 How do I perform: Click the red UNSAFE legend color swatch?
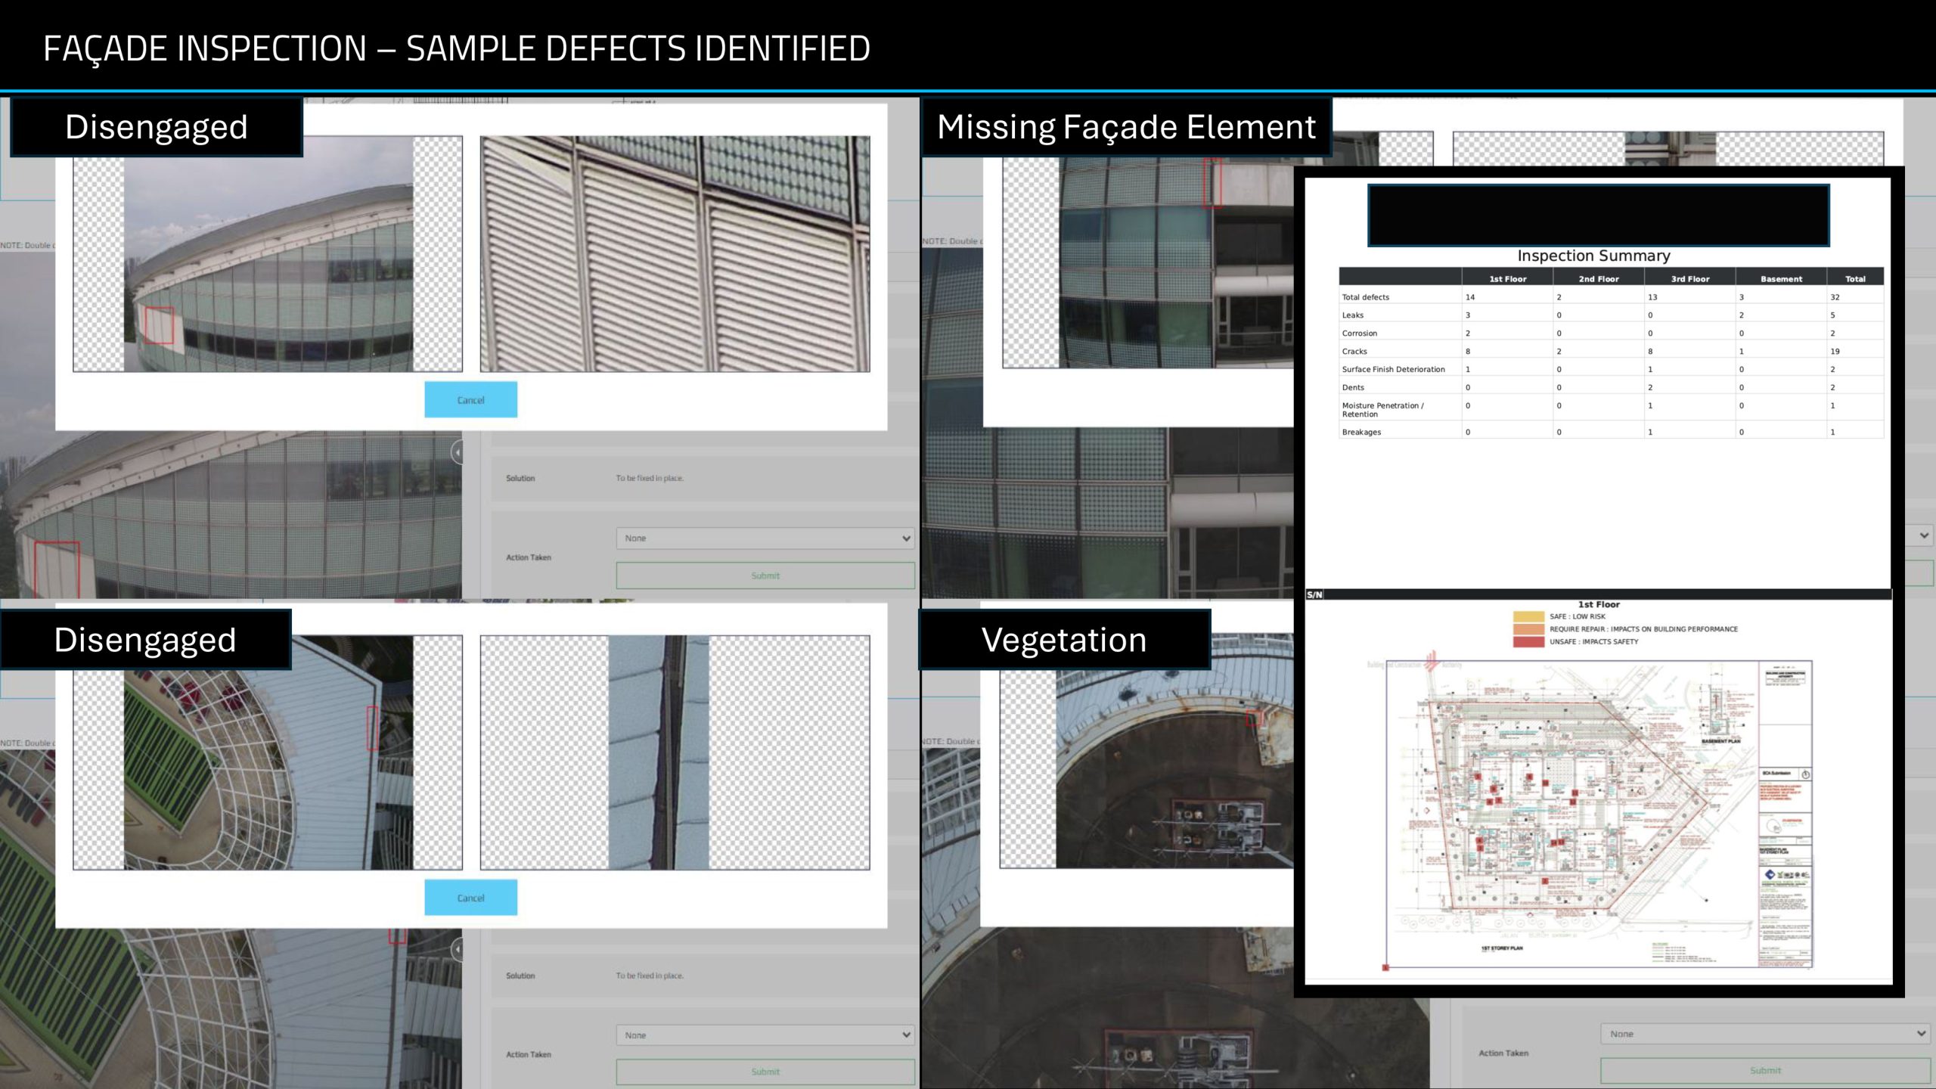click(x=1528, y=641)
